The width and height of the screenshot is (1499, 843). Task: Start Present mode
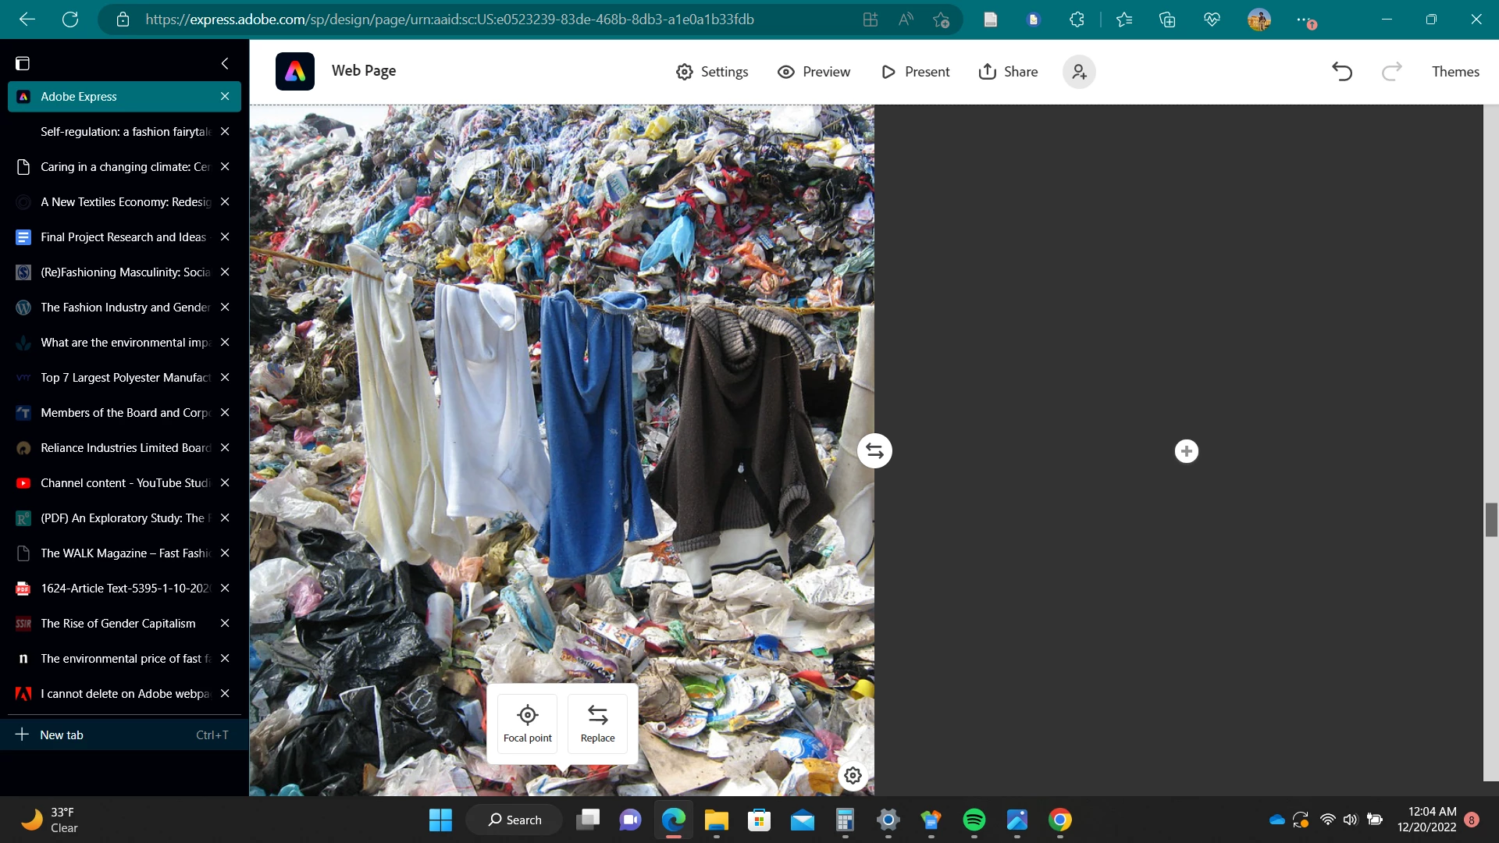click(x=915, y=72)
